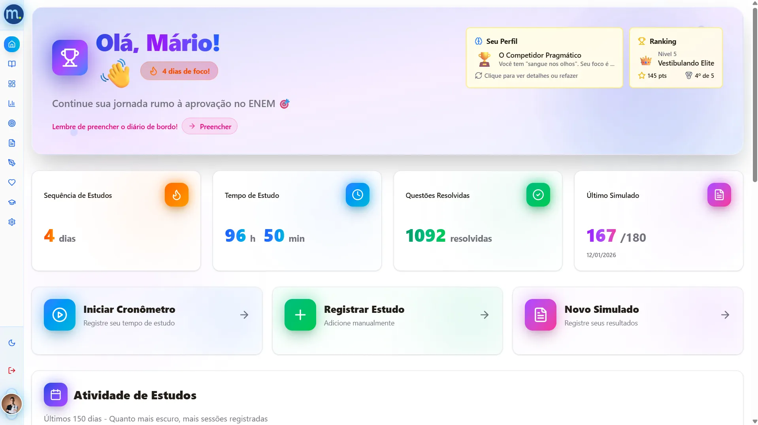Open the home icon in sidebar
This screenshot has height=425, width=758.
tap(12, 44)
